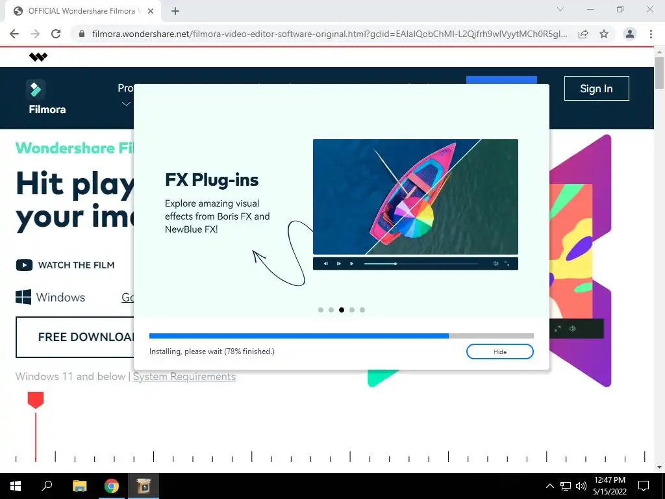Click the installing status text

[x=212, y=352]
